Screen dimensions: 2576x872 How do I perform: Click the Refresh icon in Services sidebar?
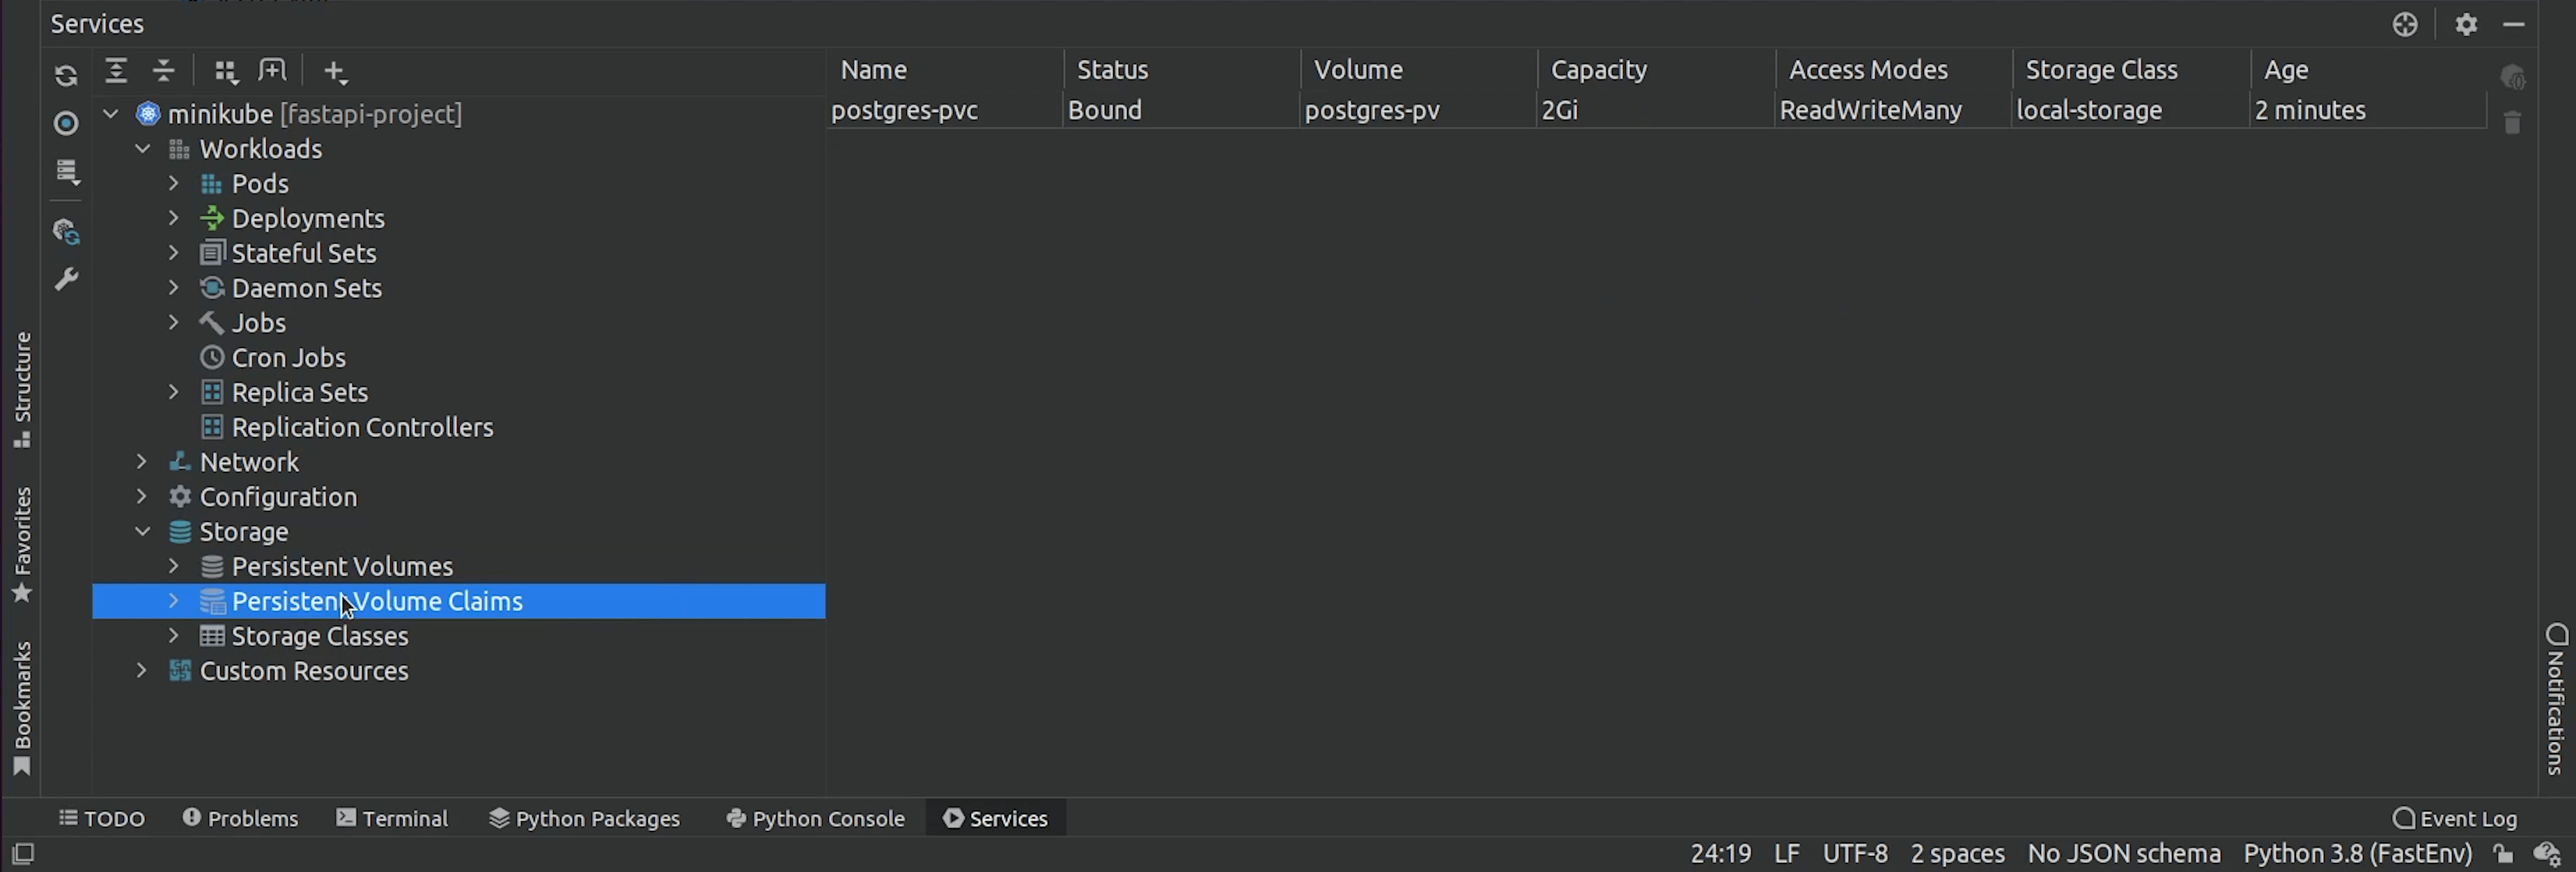[66, 76]
